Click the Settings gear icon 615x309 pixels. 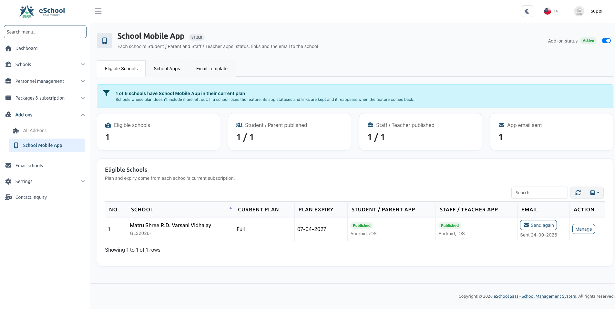(x=8, y=181)
